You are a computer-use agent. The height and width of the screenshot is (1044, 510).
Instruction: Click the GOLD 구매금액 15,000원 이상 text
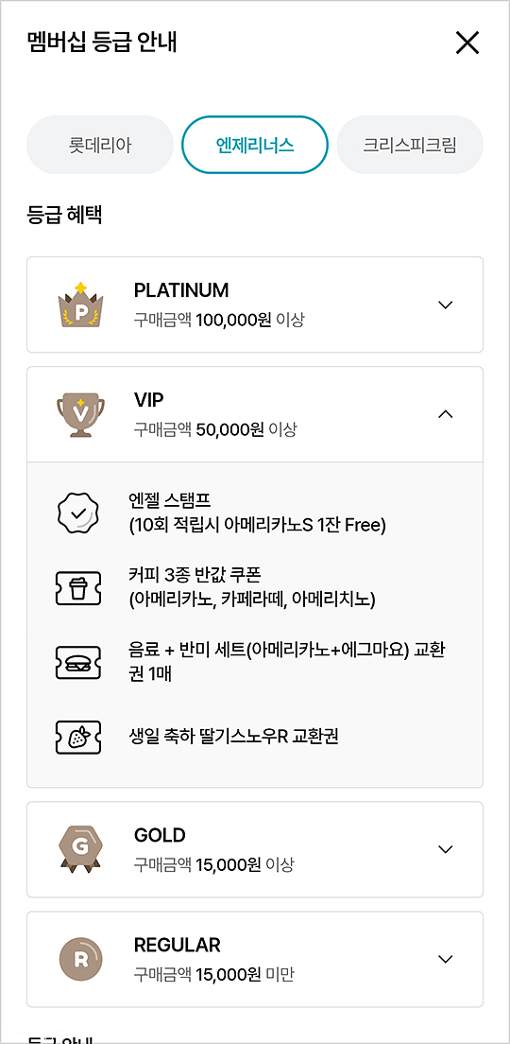pyautogui.click(x=214, y=865)
